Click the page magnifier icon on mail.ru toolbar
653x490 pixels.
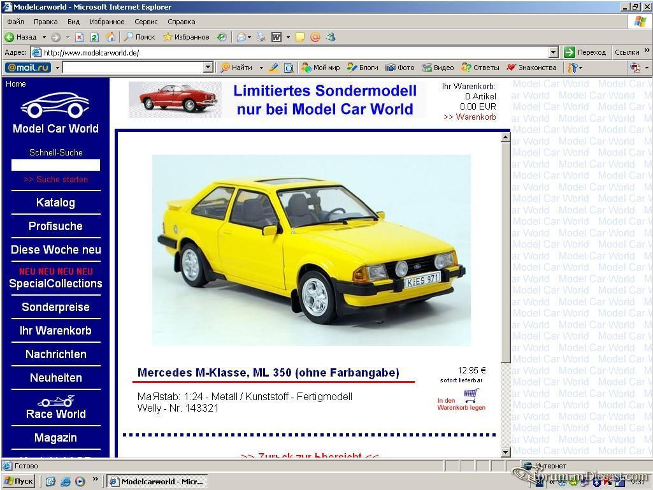pyautogui.click(x=289, y=68)
